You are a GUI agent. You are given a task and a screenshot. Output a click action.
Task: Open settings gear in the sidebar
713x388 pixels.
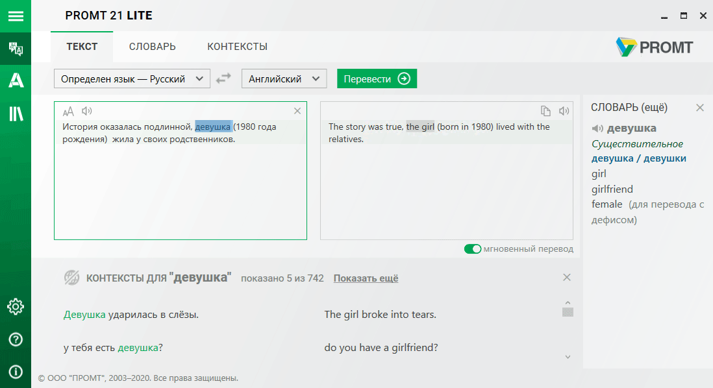pyautogui.click(x=16, y=306)
